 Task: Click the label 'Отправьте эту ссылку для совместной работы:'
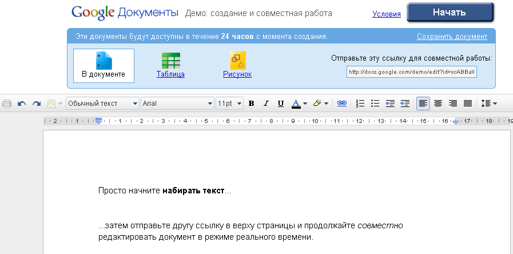[x=411, y=58]
